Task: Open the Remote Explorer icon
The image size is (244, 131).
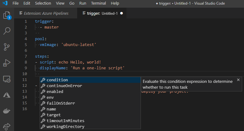Action: (x=7, y=79)
